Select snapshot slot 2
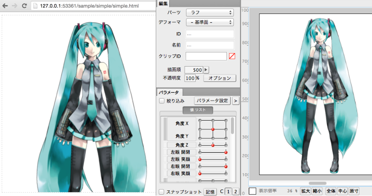This screenshot has height=196, width=372. point(235,191)
